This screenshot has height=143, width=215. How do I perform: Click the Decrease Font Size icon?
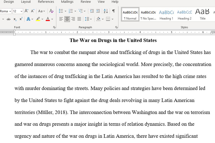[x=33, y=11]
